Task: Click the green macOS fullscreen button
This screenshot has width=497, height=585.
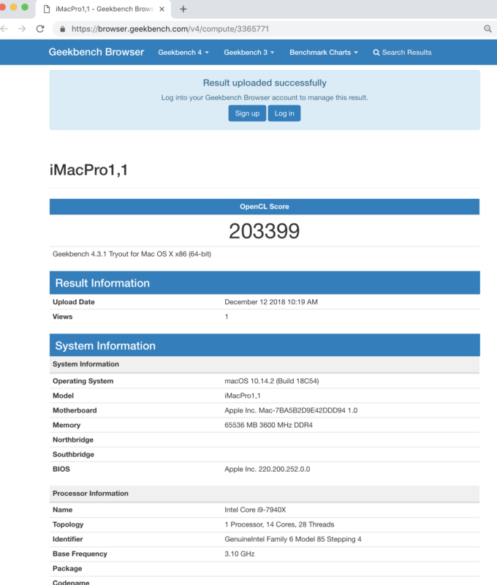Action: [25, 7]
